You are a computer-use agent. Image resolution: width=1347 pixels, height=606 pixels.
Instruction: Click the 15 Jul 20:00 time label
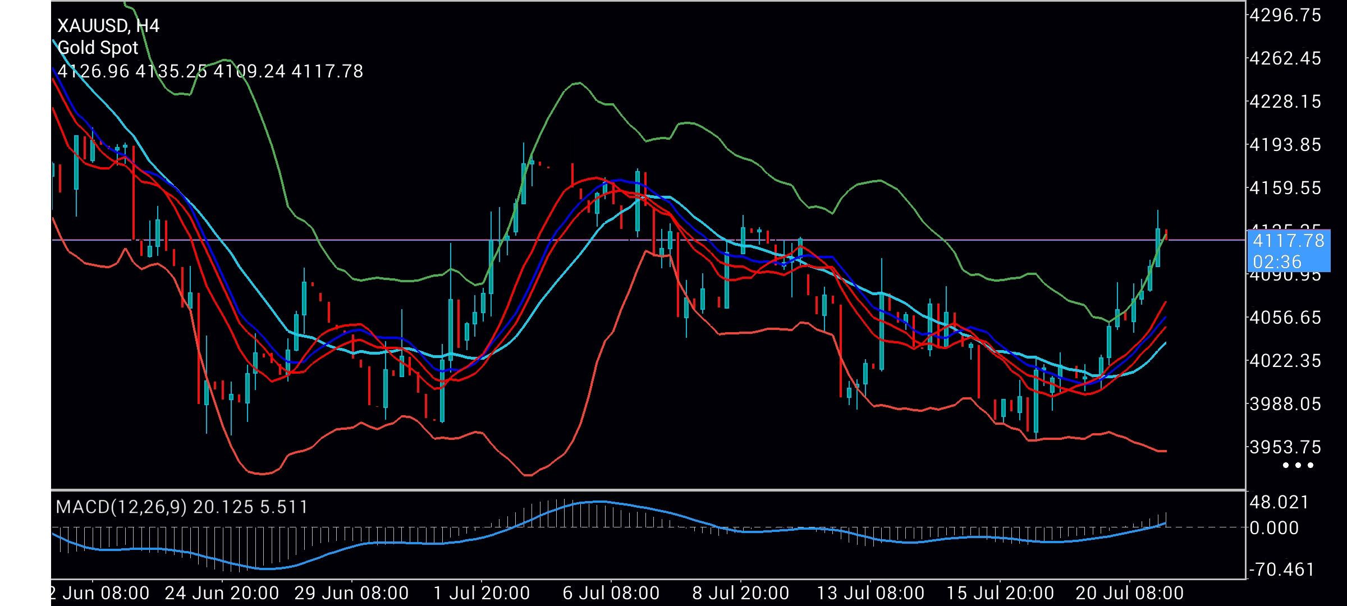(1000, 593)
